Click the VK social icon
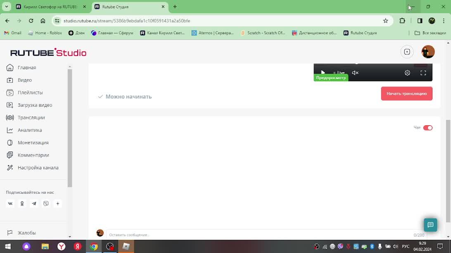The height and width of the screenshot is (253, 451). (10, 204)
